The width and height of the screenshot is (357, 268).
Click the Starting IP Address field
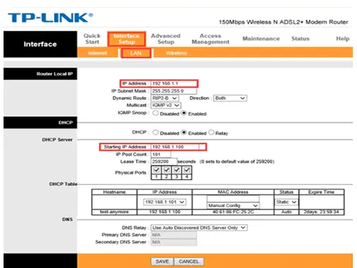coord(175,147)
